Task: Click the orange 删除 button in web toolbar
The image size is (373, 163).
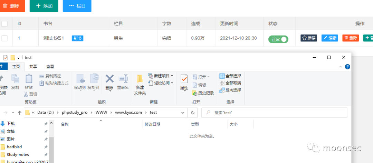Action: point(12,6)
